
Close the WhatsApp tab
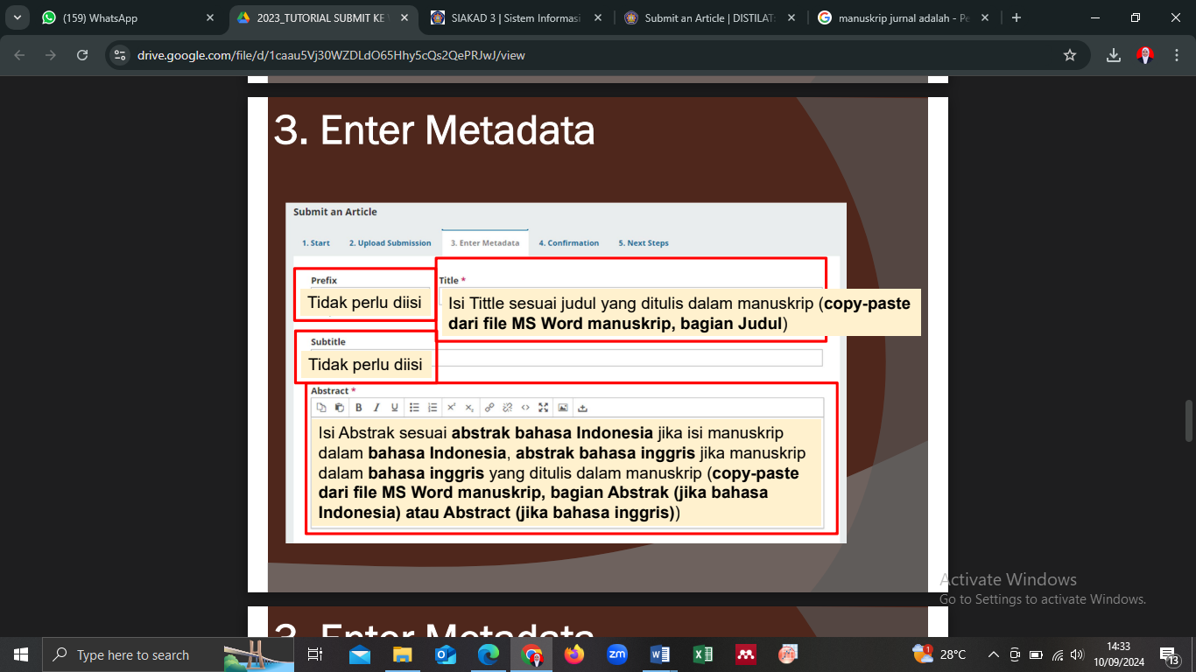[209, 17]
